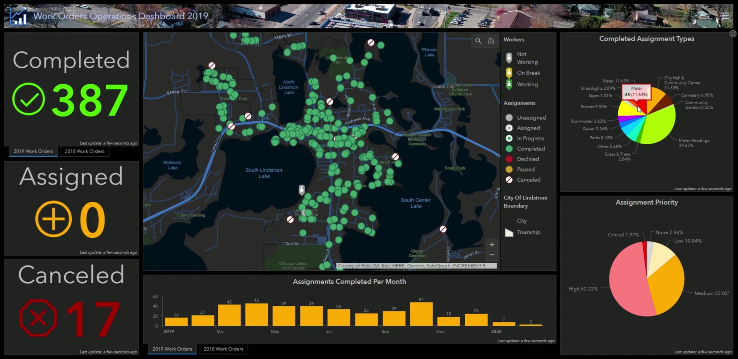Viewport: 738px width, 359px height.
Task: Click the canceled marker near South Center Lake
Action: (443, 229)
